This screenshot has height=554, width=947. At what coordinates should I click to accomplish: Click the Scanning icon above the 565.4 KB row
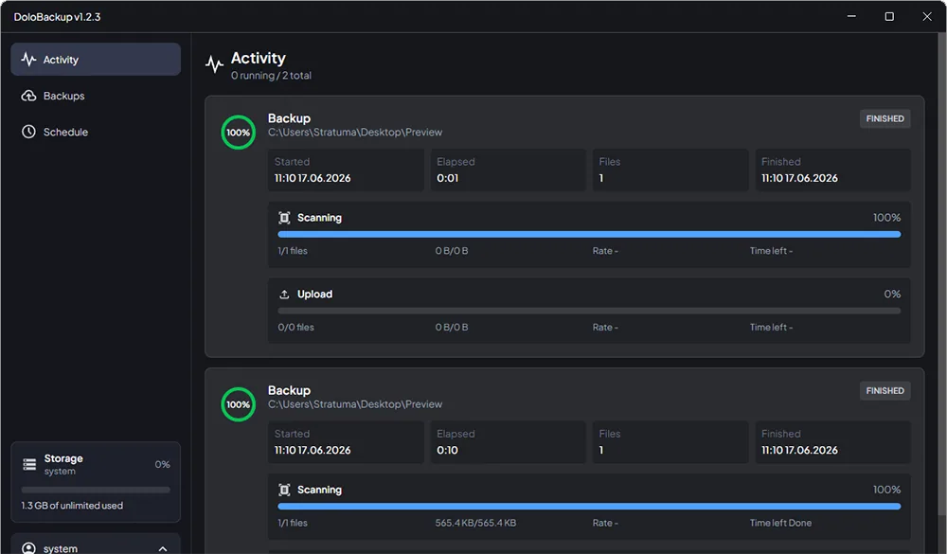284,490
